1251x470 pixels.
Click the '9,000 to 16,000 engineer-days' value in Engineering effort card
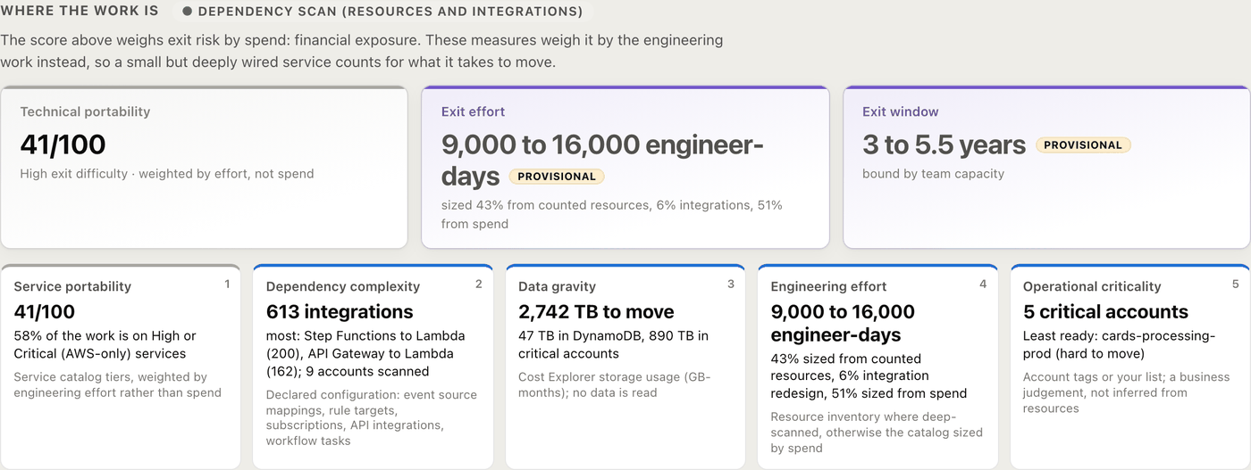click(x=843, y=323)
